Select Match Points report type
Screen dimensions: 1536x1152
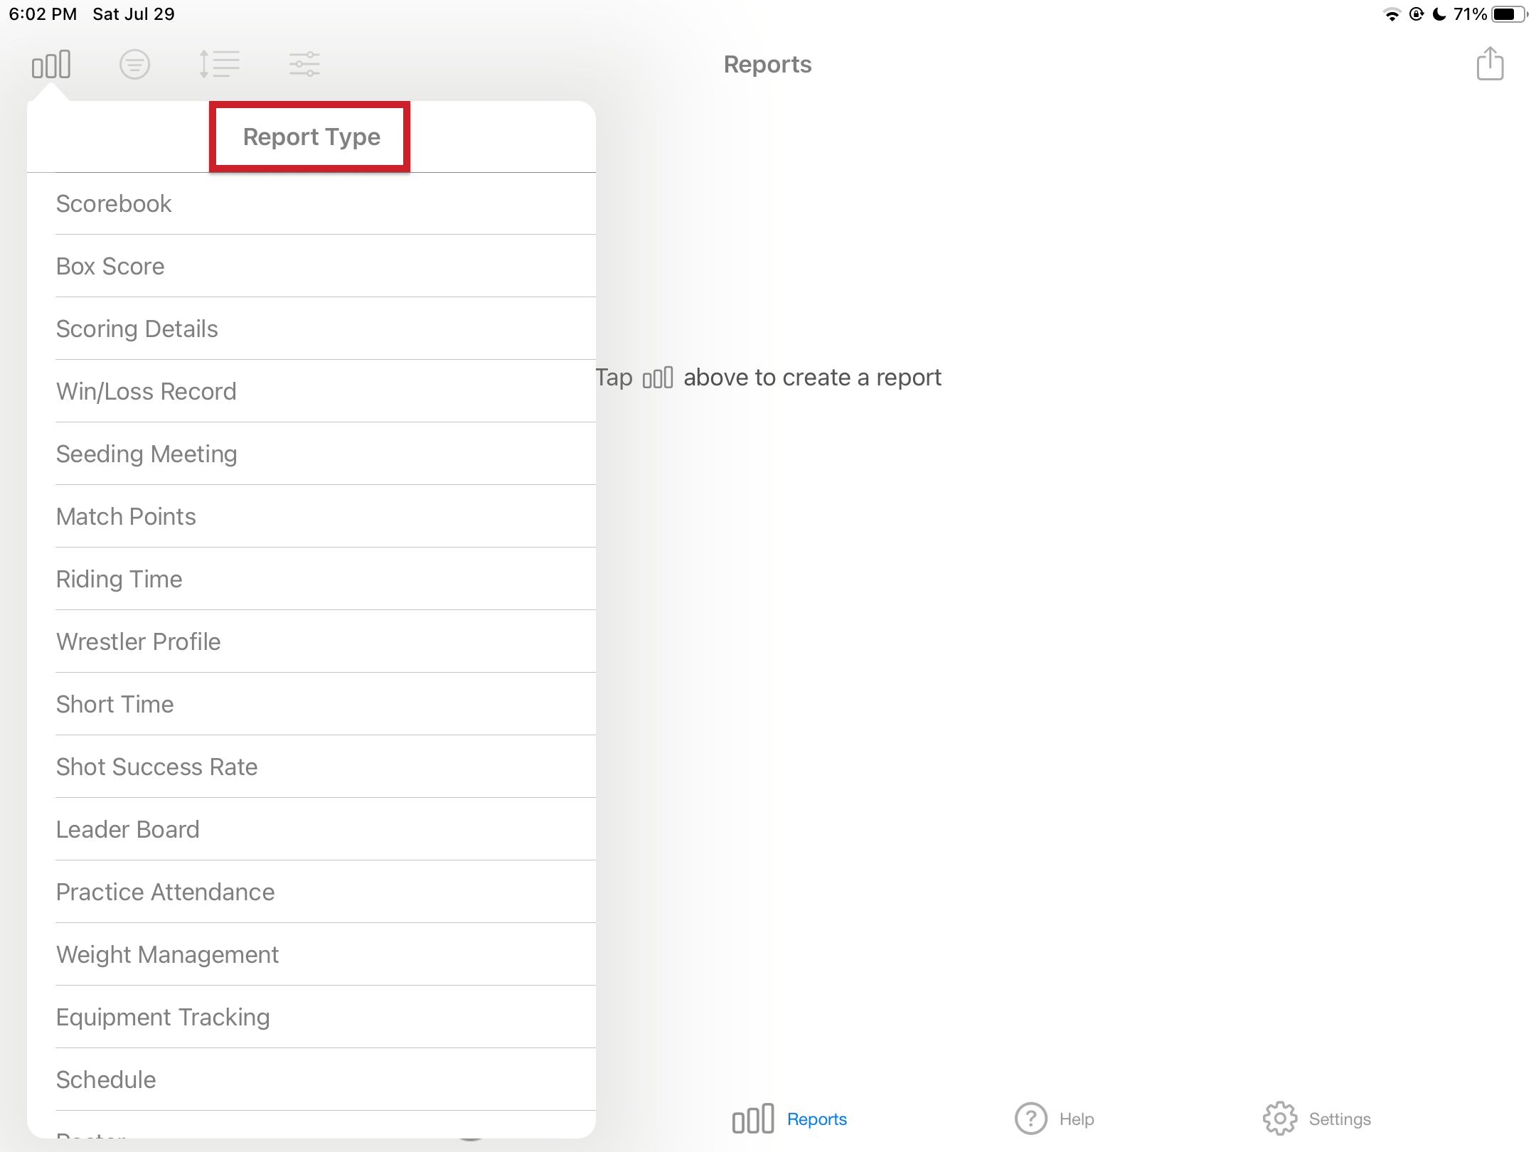126,517
